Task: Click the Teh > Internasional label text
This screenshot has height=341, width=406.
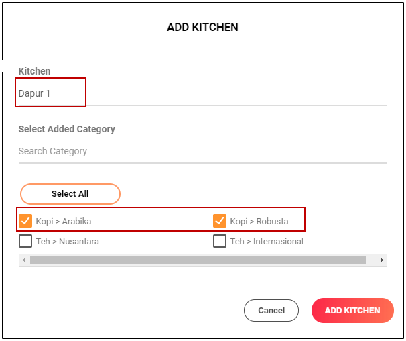Action: [x=267, y=242]
